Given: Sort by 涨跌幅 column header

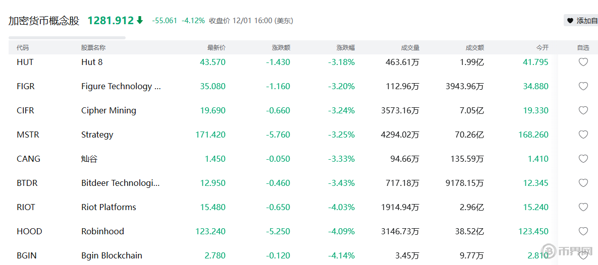Looking at the screenshot, I should click(x=346, y=48).
